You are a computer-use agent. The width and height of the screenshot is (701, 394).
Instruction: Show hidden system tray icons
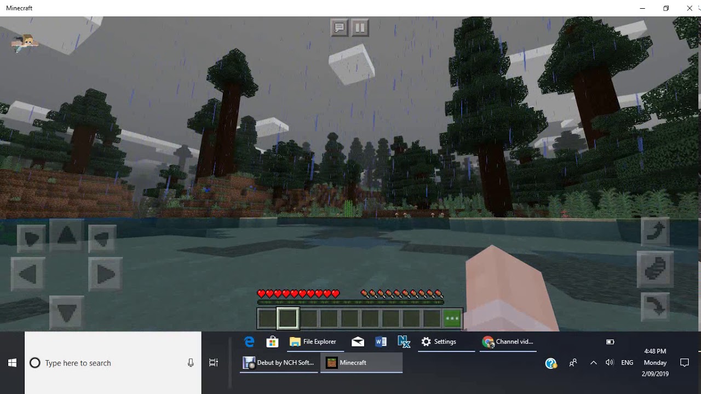click(x=593, y=363)
